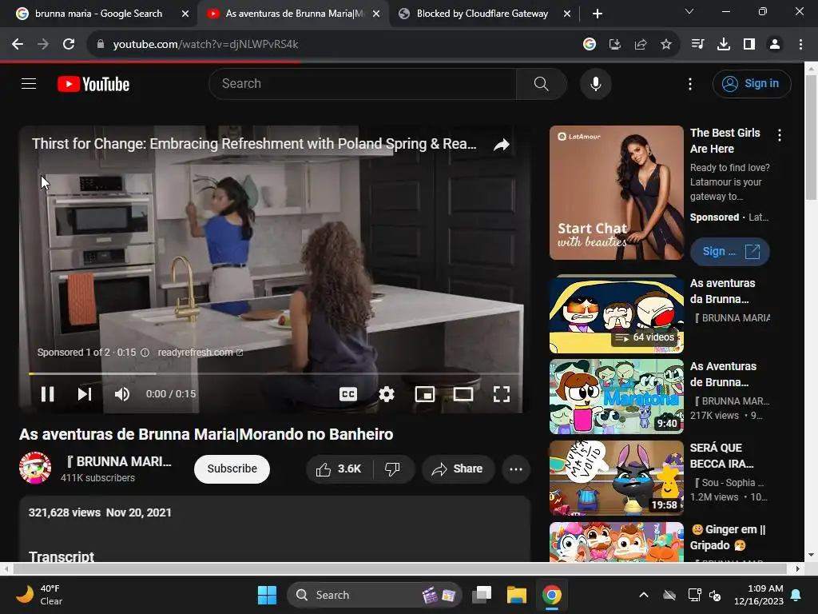Like the video with thumbs up
Viewport: 818px width, 614px height.
point(339,468)
